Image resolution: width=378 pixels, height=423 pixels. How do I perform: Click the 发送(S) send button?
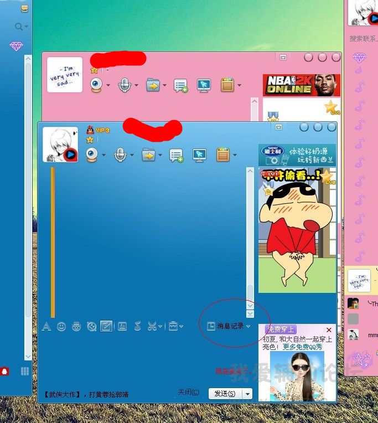[x=225, y=394]
